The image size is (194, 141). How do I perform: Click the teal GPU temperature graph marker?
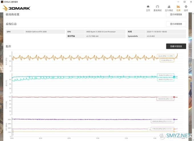click(x=174, y=77)
